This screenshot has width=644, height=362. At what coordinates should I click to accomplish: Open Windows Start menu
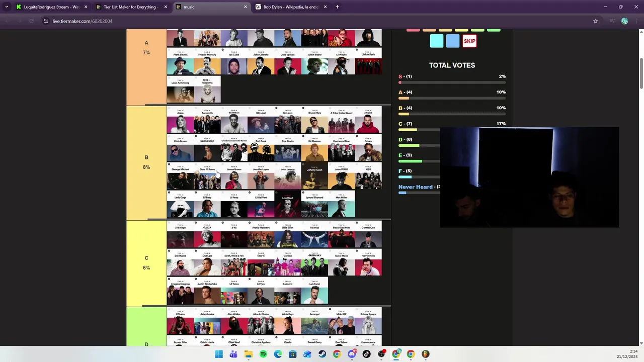pyautogui.click(x=219, y=354)
